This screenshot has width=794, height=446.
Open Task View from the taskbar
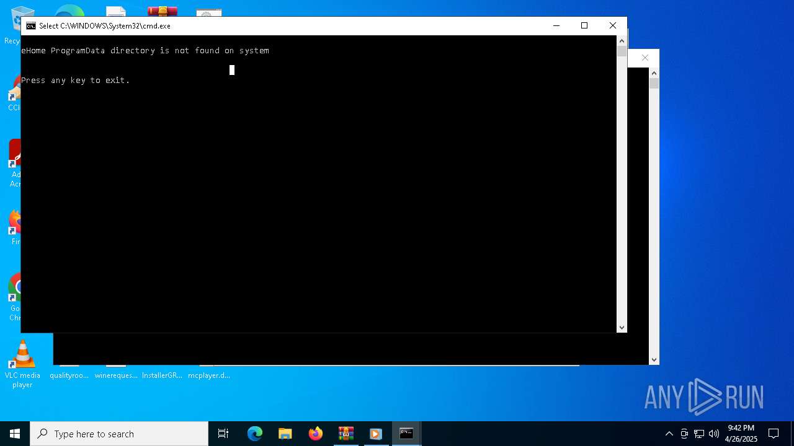coord(223,434)
